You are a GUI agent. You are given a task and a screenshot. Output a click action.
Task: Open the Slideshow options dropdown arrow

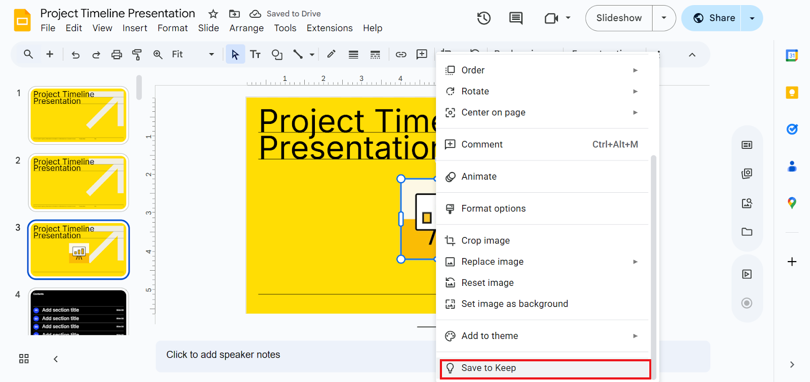(664, 18)
